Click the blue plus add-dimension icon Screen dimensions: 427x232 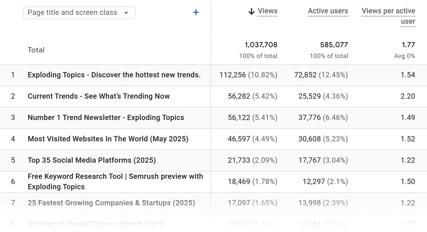coord(196,12)
